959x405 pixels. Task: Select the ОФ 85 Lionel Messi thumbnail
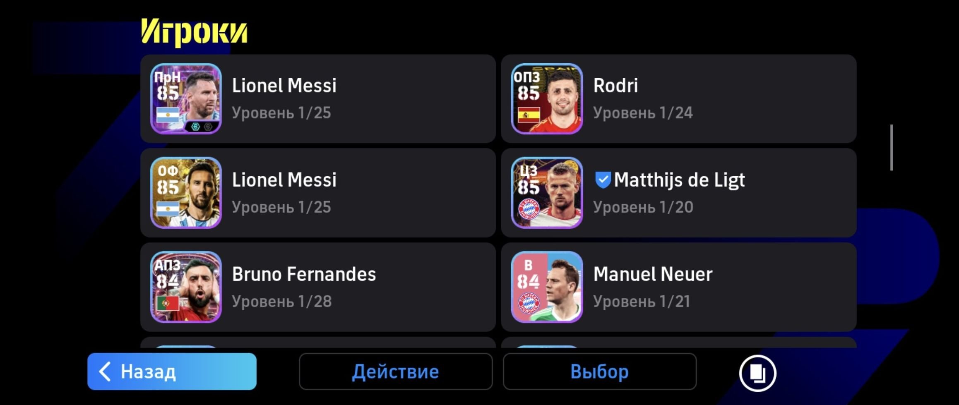point(186,193)
